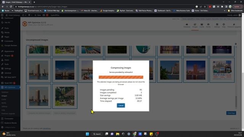Open Media library from the sidebar

(x=7, y=33)
